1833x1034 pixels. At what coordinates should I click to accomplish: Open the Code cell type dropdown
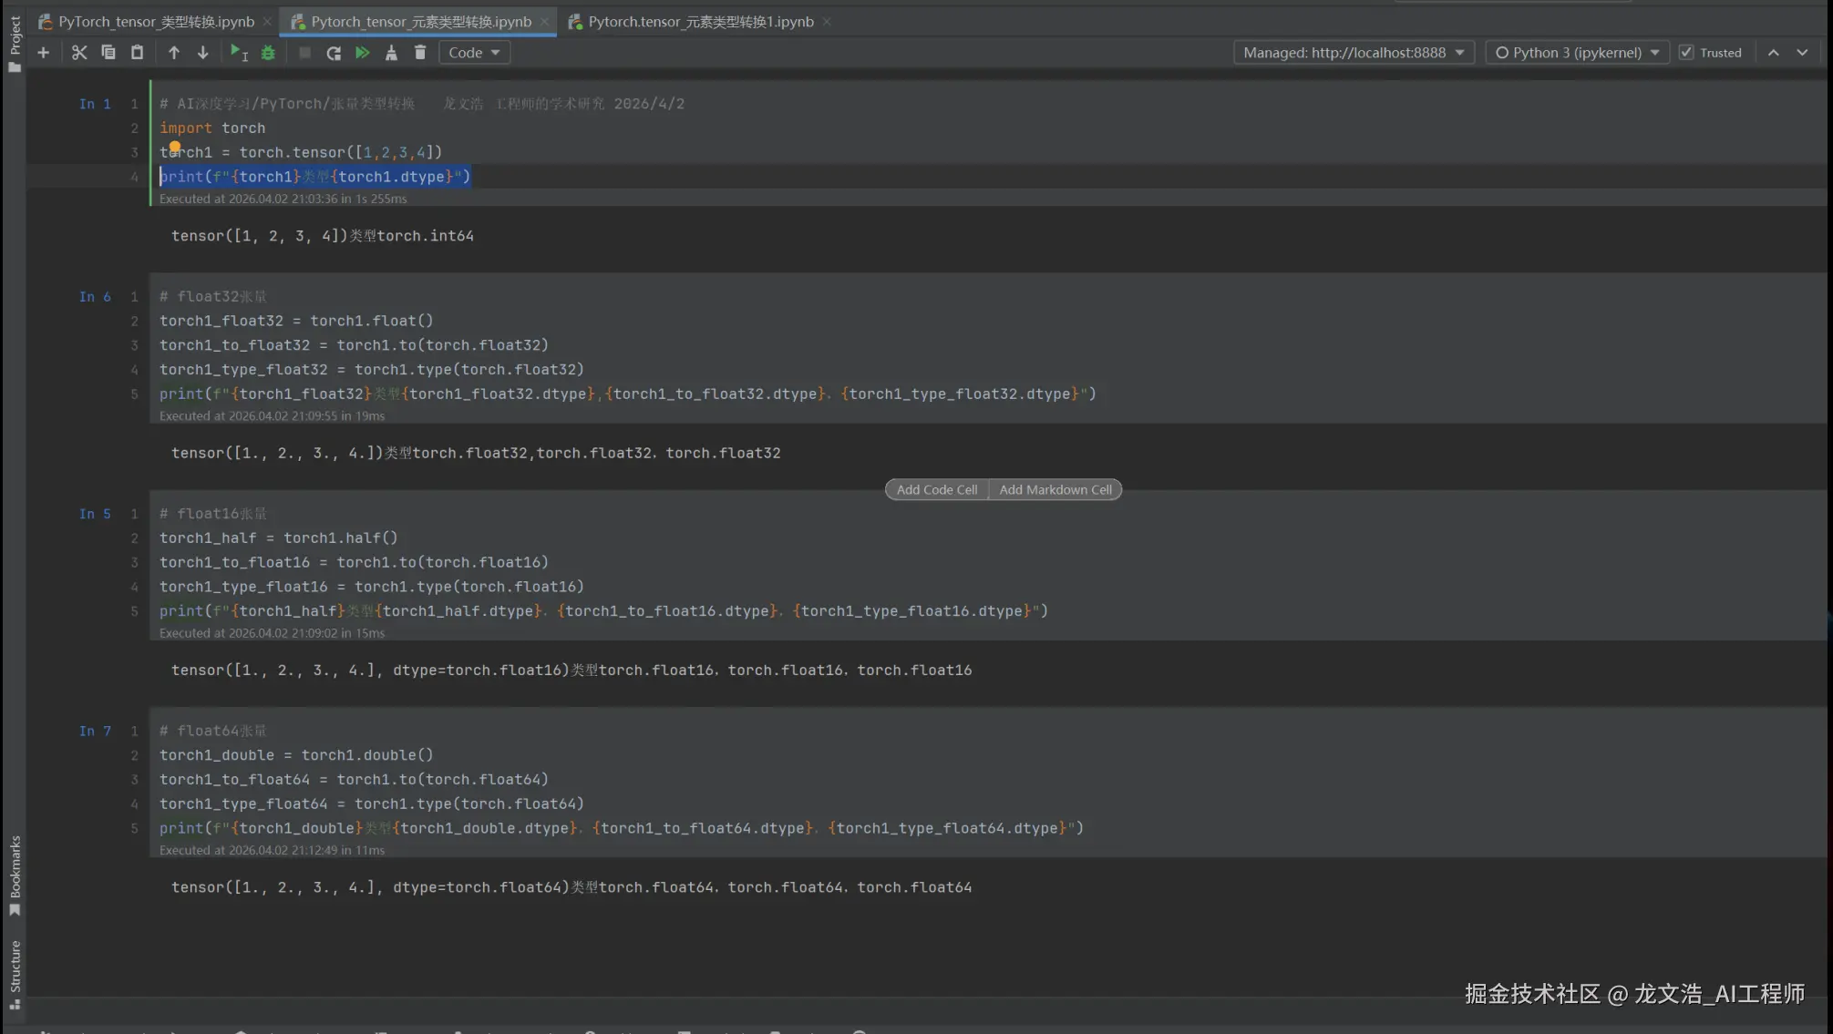coord(474,53)
